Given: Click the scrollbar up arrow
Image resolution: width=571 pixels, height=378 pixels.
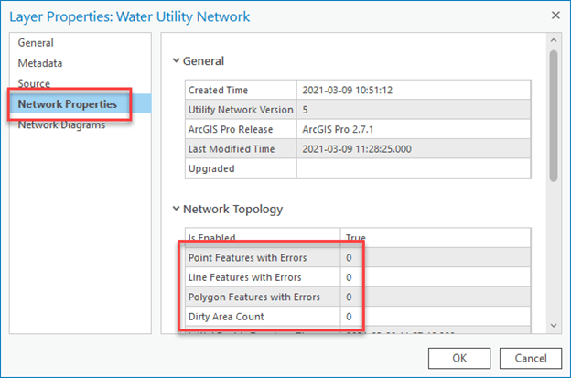Looking at the screenshot, I should pos(553,41).
